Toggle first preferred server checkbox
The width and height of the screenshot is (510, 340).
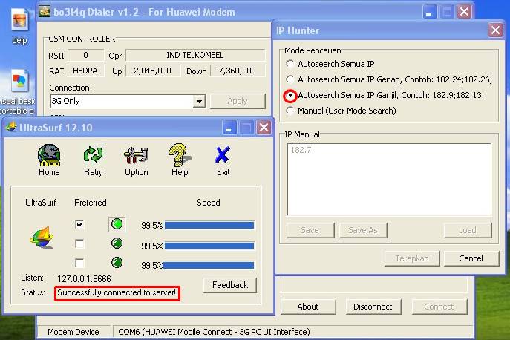pyautogui.click(x=79, y=224)
